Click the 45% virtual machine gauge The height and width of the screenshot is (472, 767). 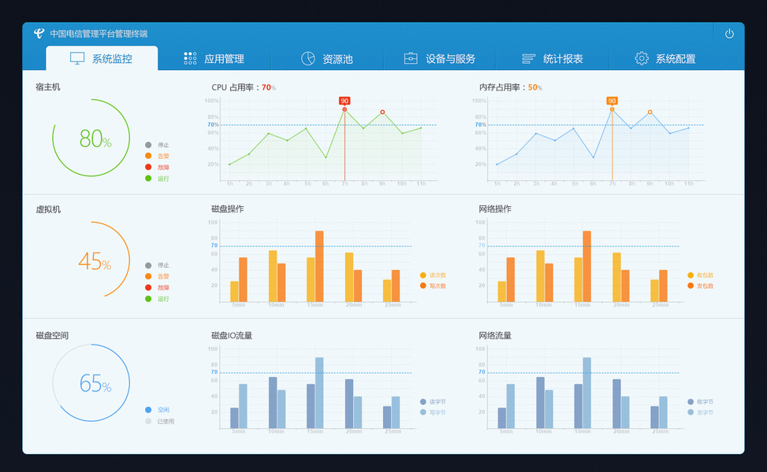(91, 260)
